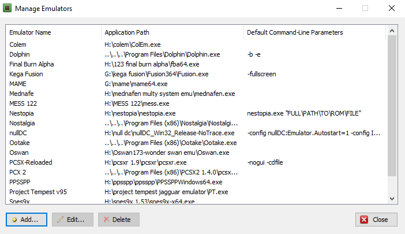Screen dimensions: 405x234
Task: Click the scrollbar down arrow in the emulator list
Action: point(392,199)
